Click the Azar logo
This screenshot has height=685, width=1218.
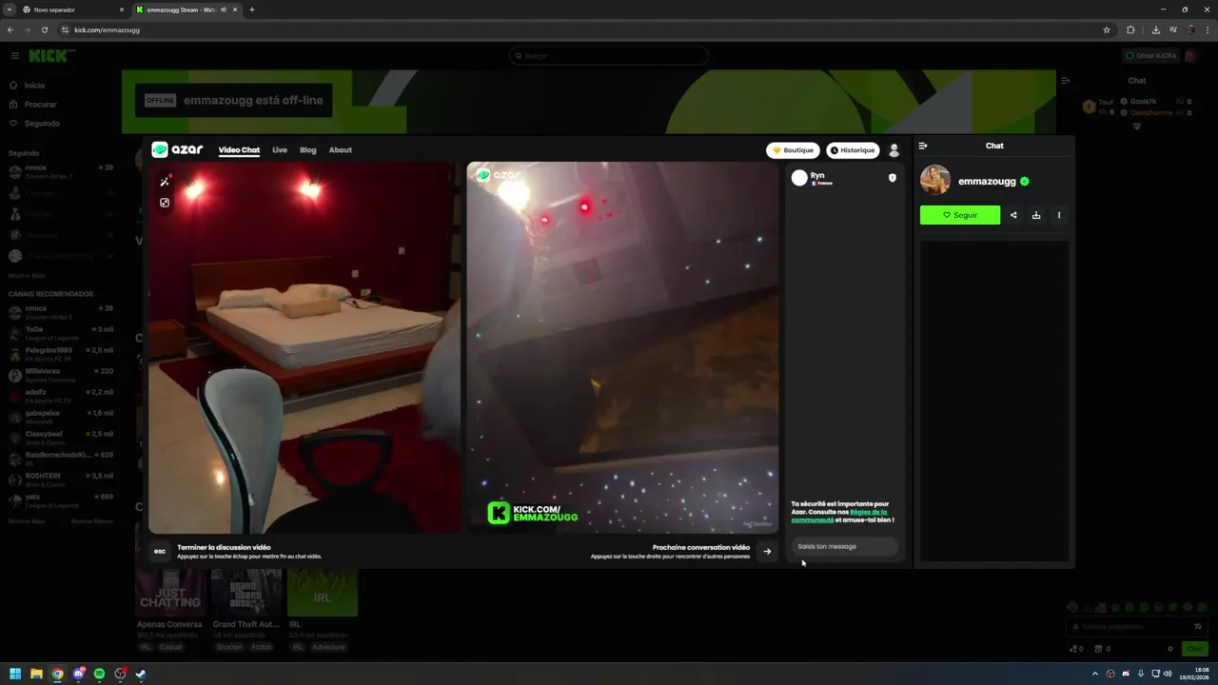pyautogui.click(x=177, y=149)
